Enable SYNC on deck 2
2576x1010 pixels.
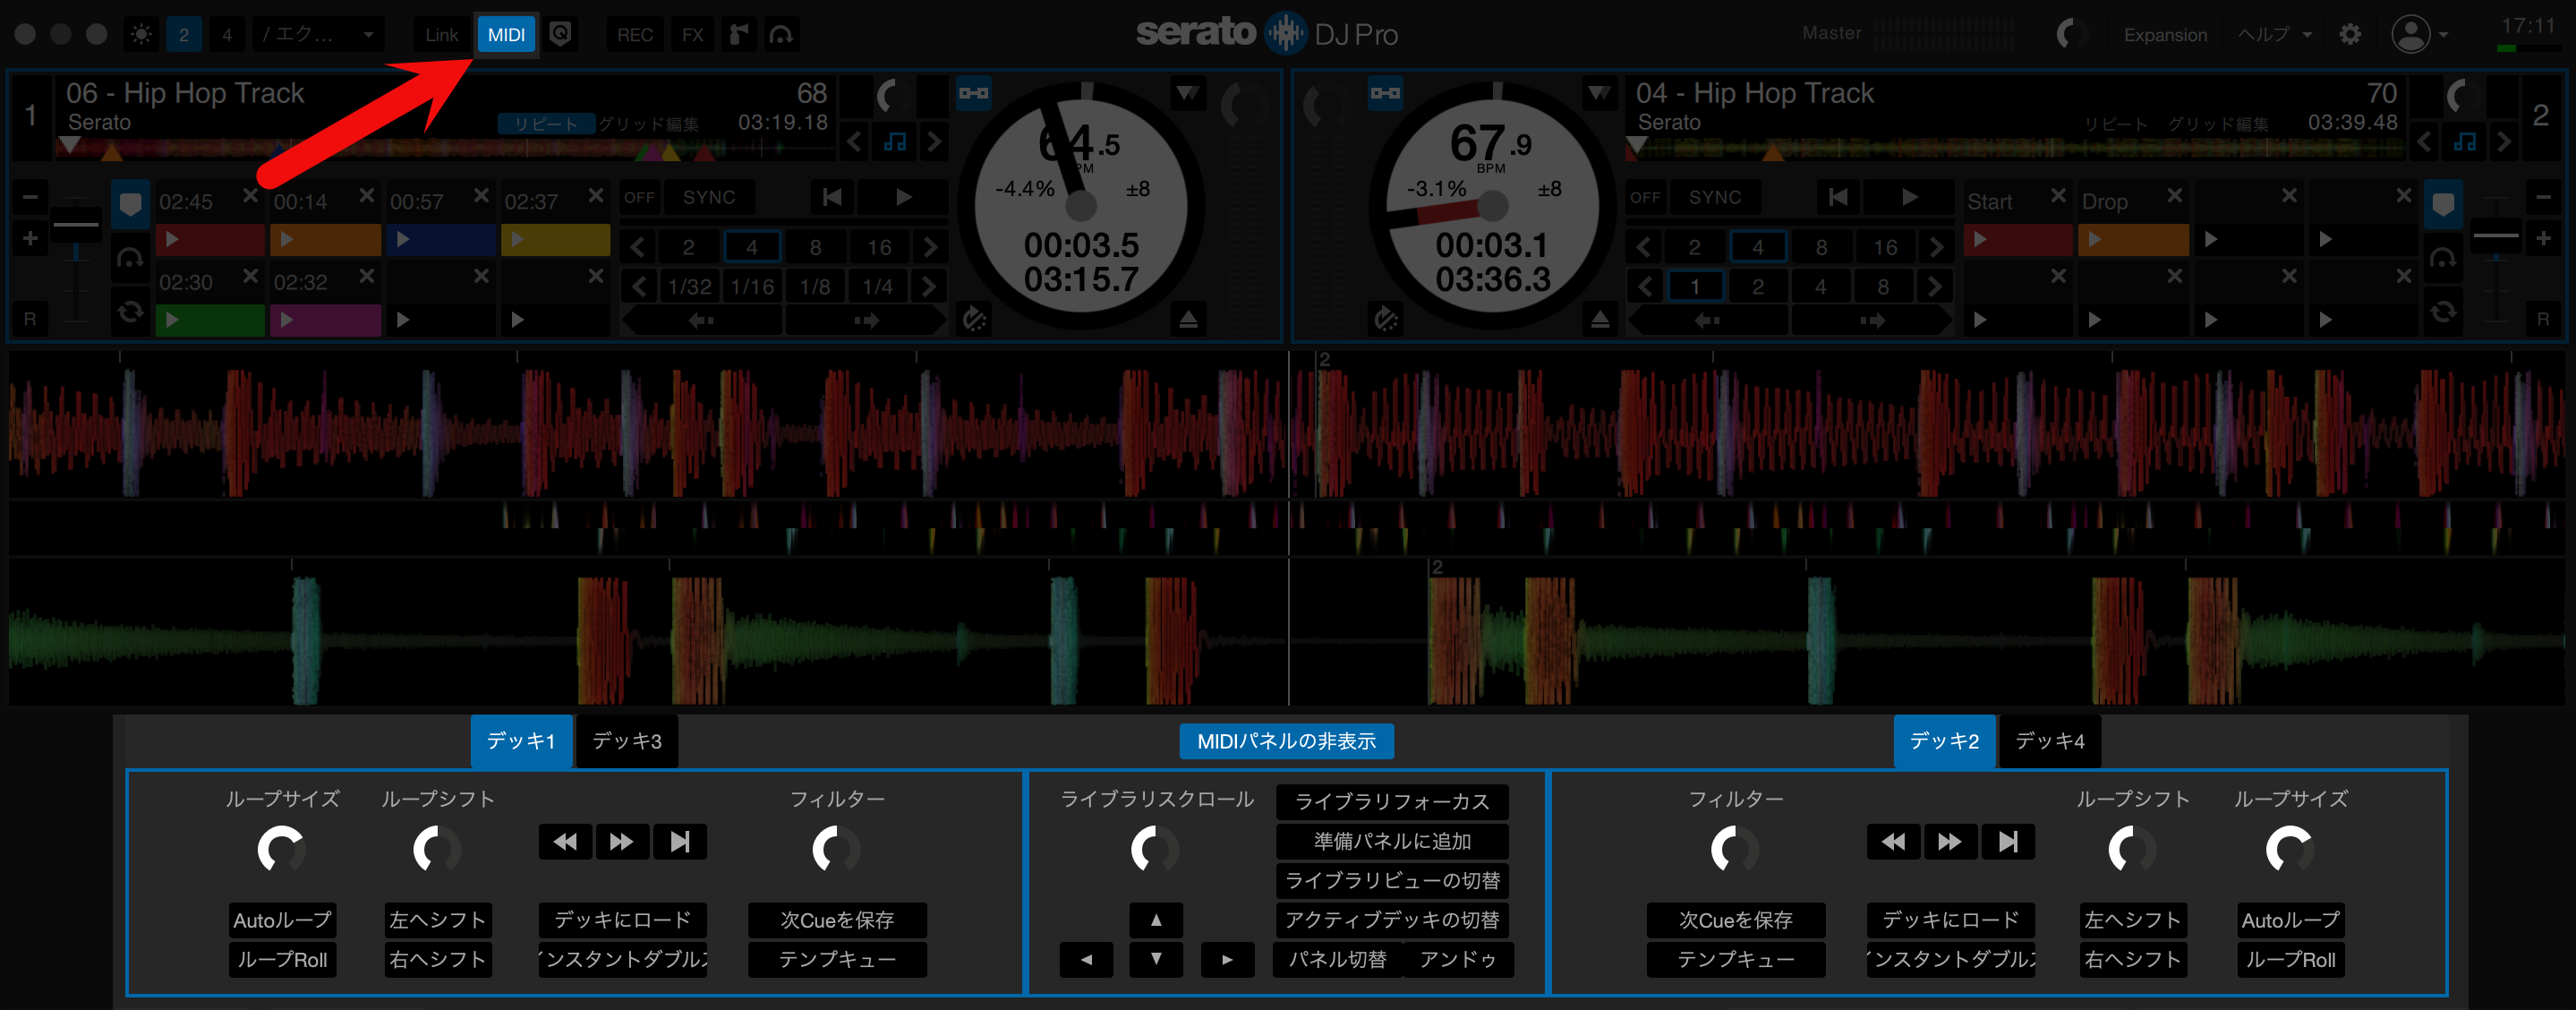(x=1714, y=197)
